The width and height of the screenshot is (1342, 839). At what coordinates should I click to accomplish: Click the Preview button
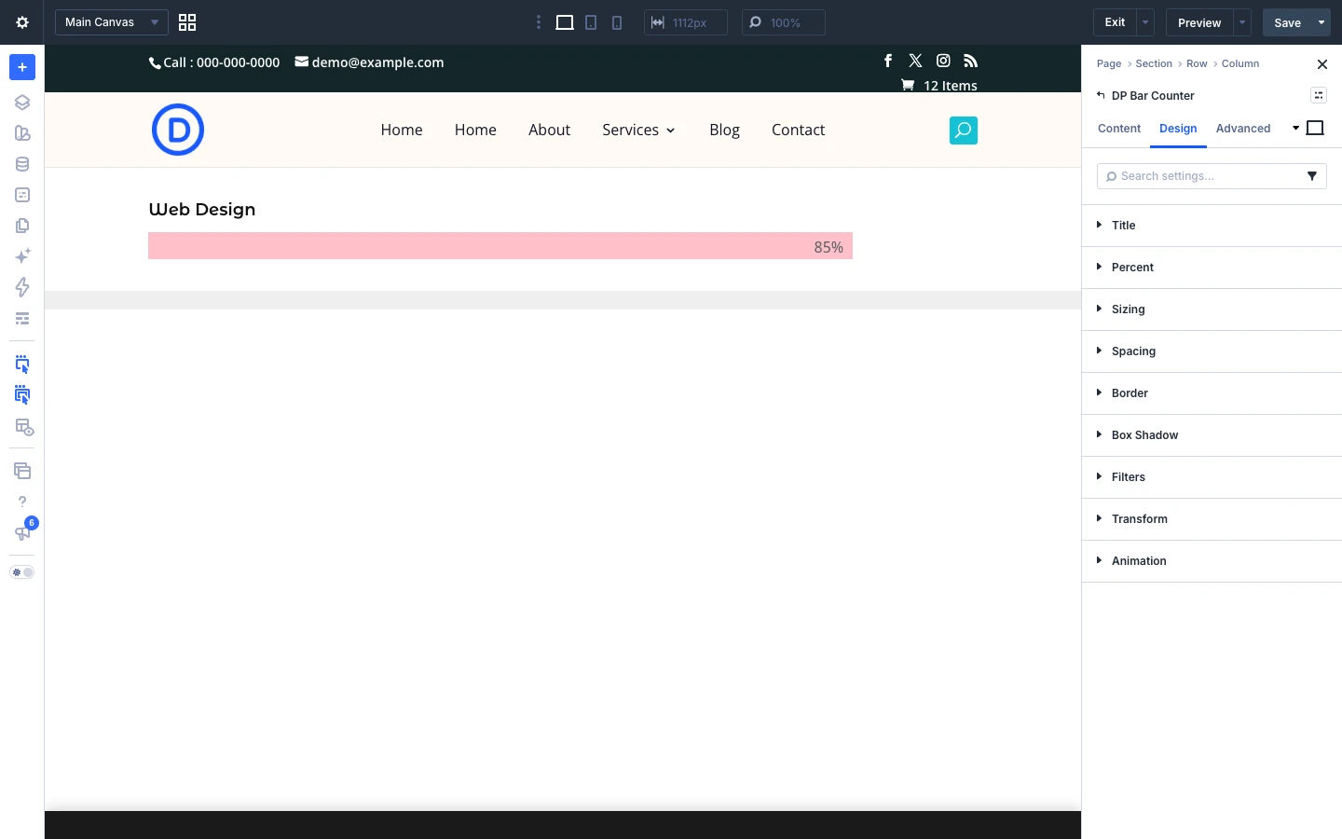pyautogui.click(x=1199, y=22)
